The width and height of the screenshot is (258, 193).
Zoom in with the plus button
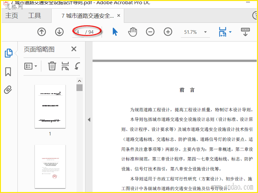point(168,32)
